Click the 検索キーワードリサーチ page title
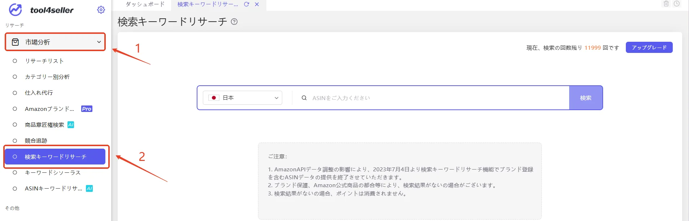The width and height of the screenshot is (689, 221). click(x=173, y=22)
